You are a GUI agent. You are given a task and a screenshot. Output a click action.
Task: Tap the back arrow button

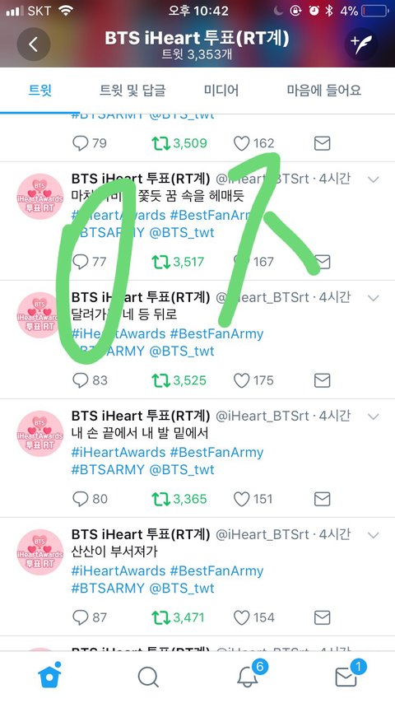click(33, 44)
